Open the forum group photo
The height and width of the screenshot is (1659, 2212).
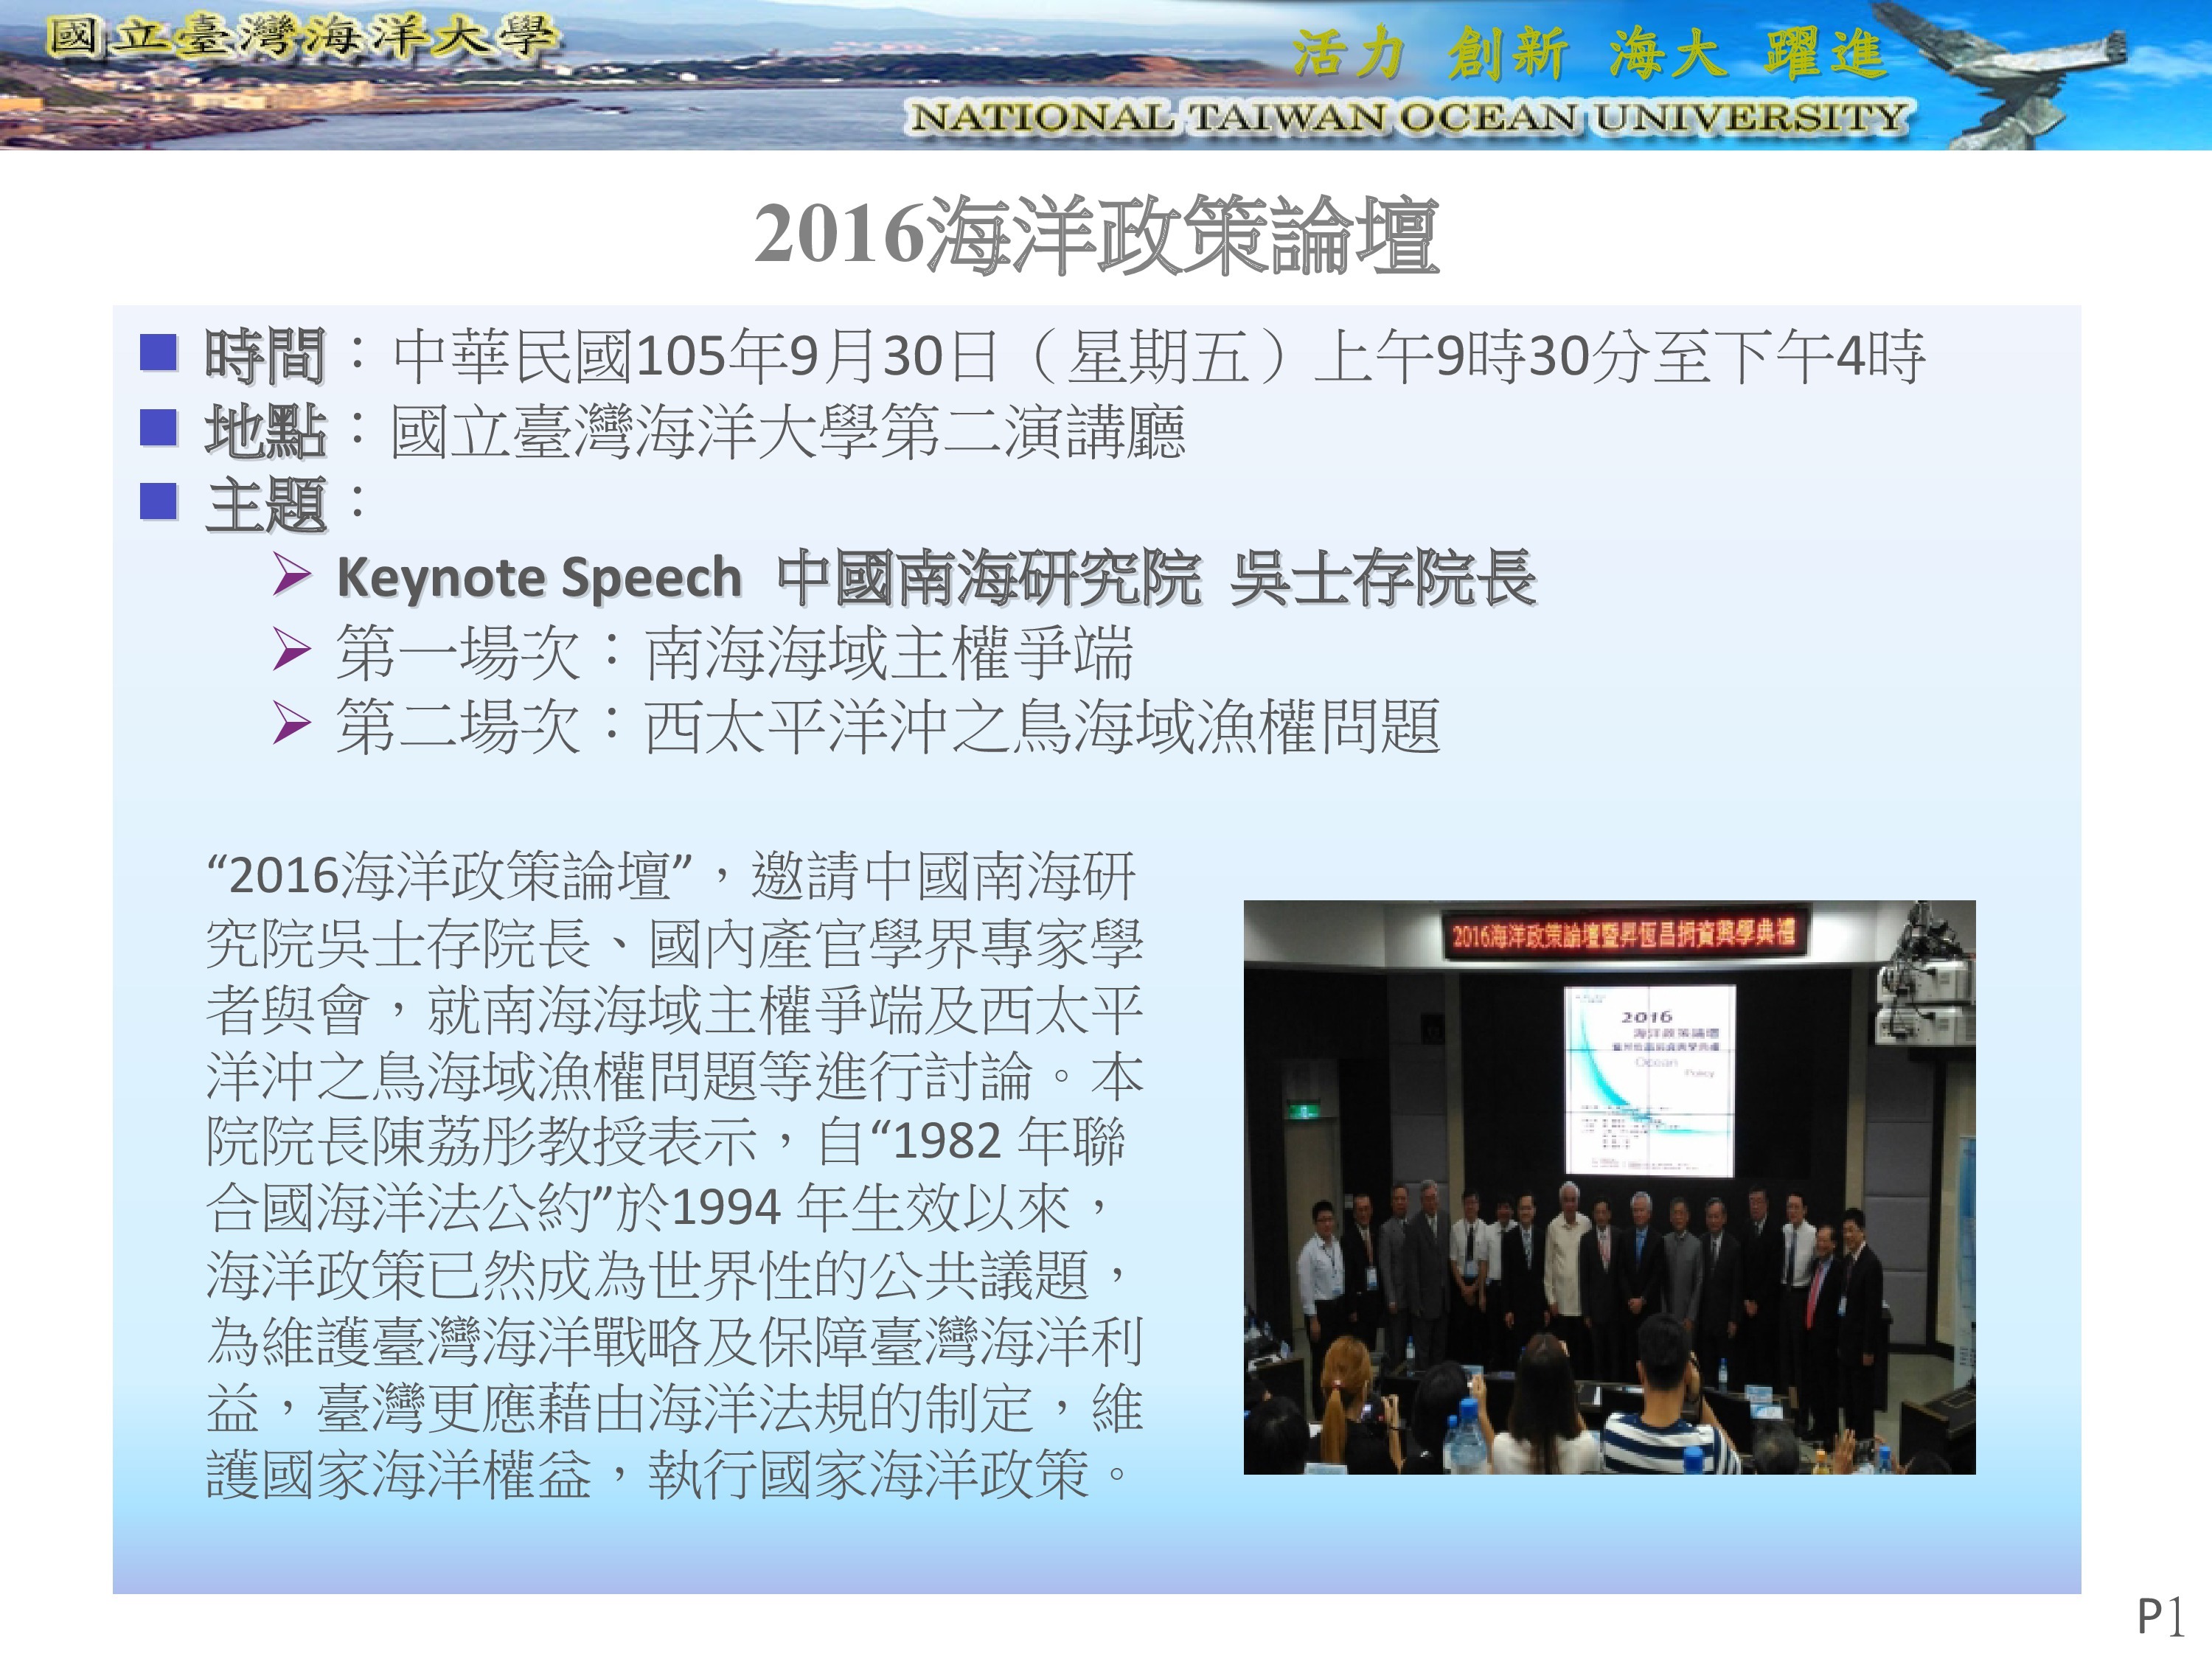point(1609,1187)
